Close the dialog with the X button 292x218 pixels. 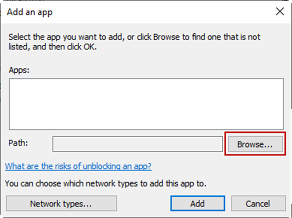(x=278, y=12)
